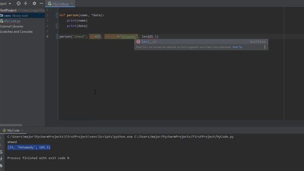
Task: Choose the len() completion suggestion
Action: pos(201,42)
